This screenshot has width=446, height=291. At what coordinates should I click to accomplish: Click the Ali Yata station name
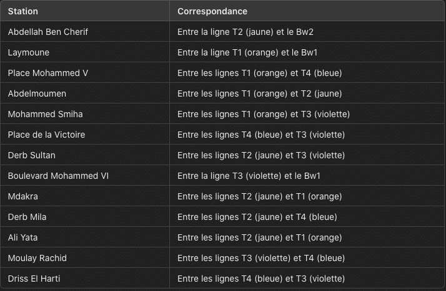click(x=22, y=237)
